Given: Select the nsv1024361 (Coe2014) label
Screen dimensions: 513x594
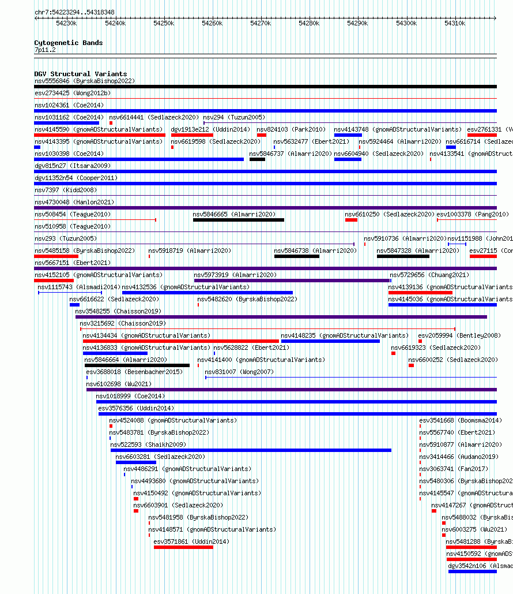Looking at the screenshot, I should [69, 105].
